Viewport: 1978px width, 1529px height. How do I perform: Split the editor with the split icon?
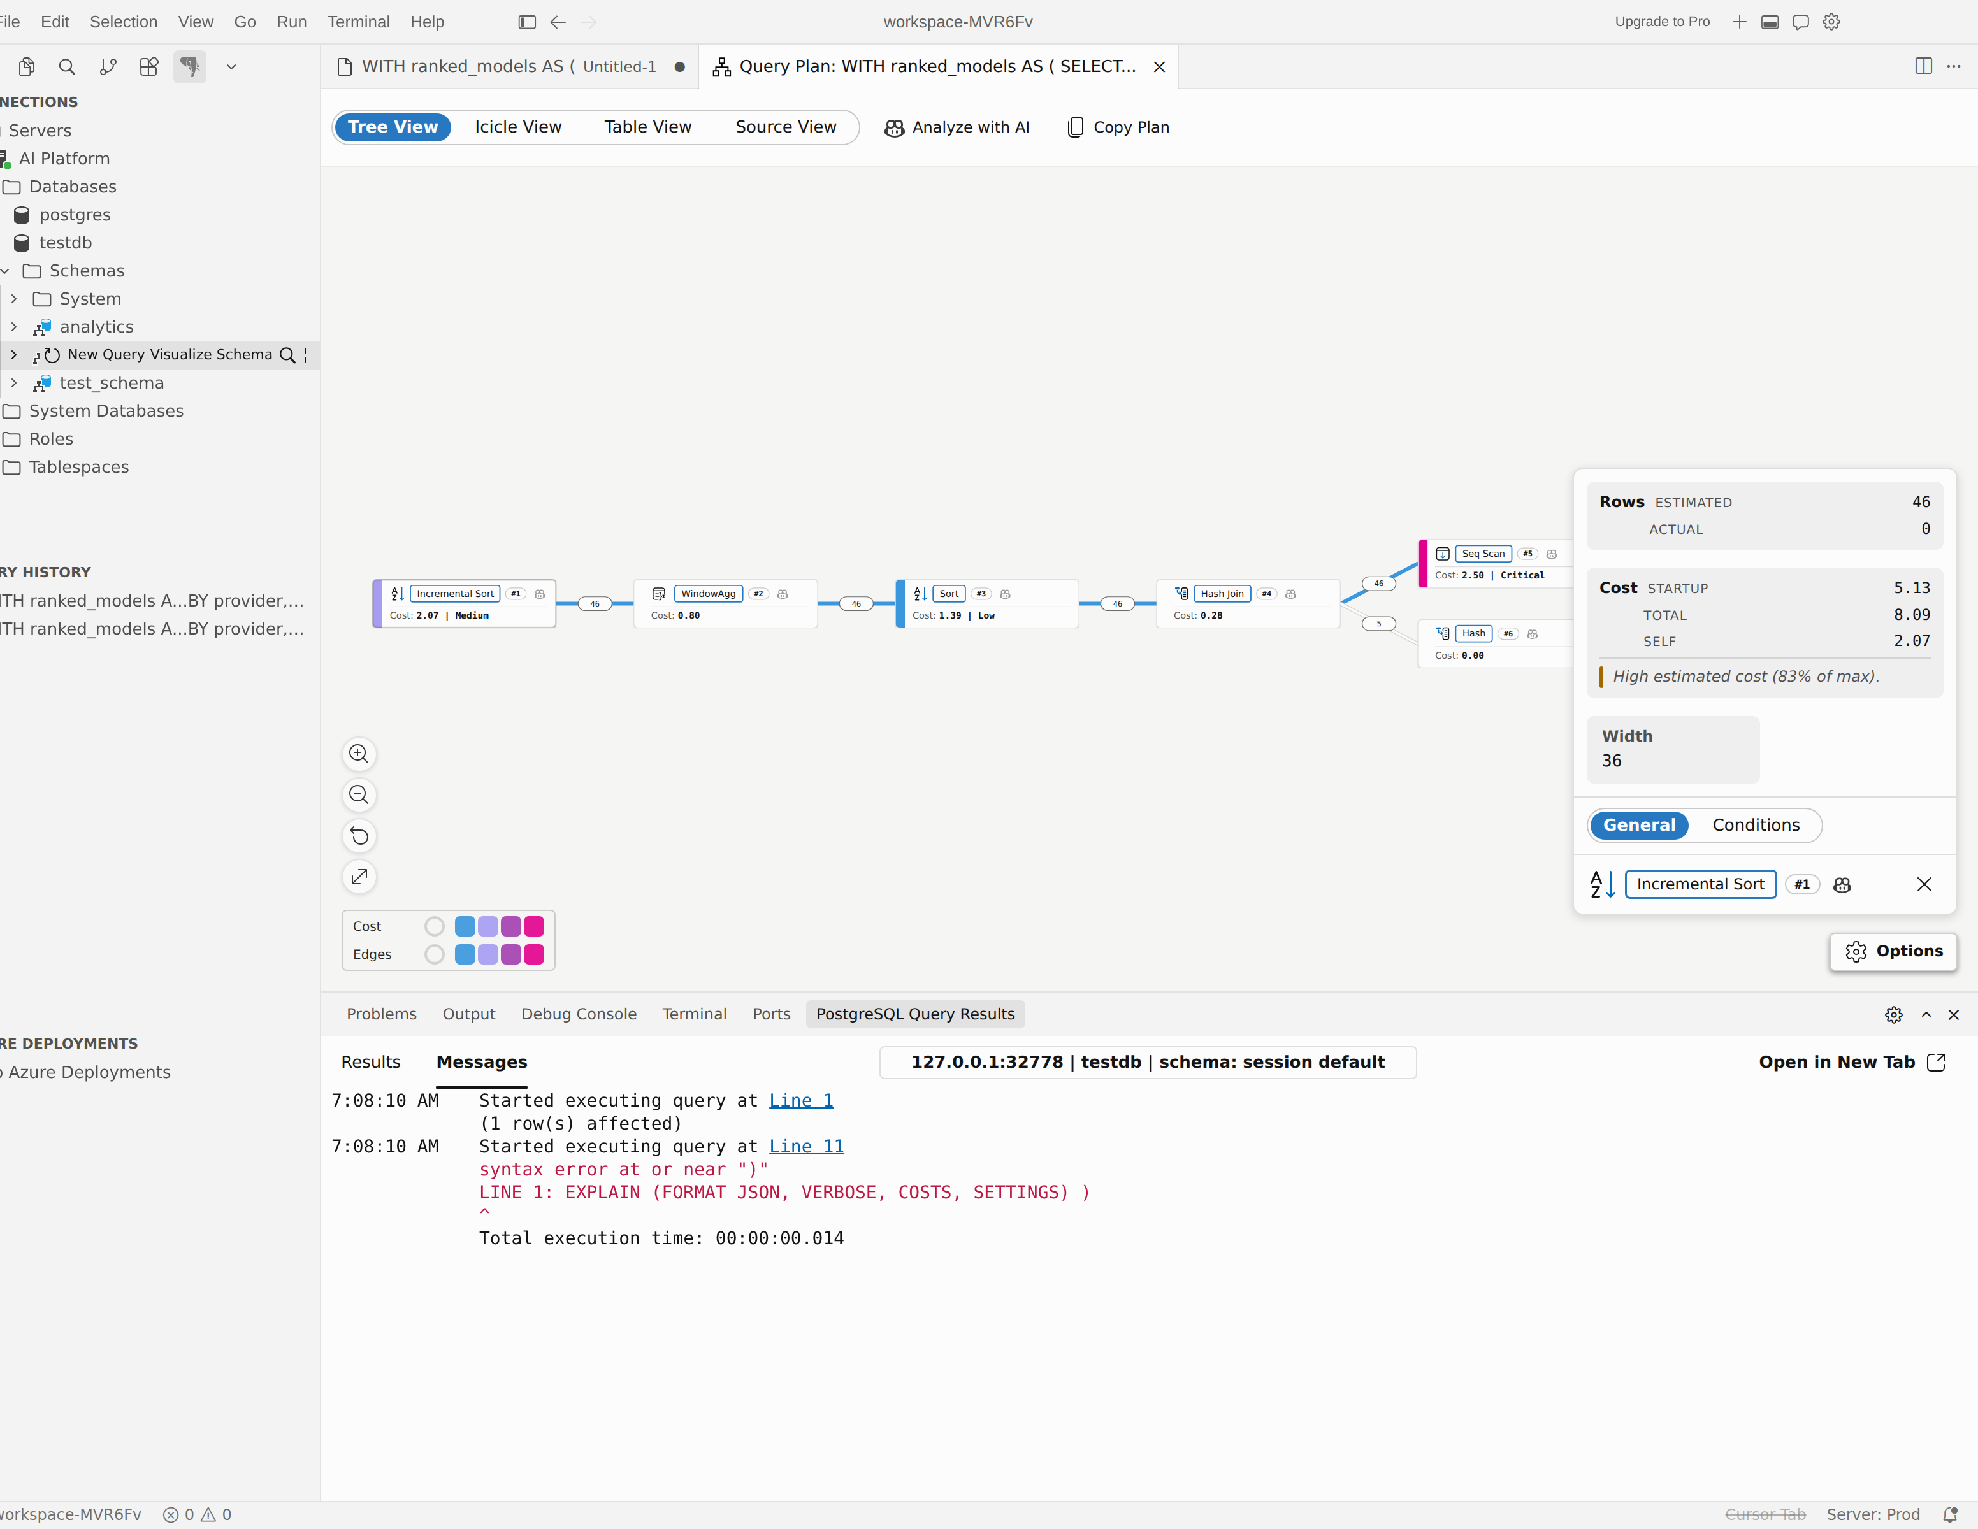coord(1924,66)
